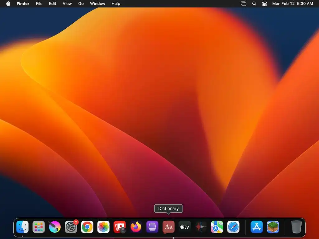This screenshot has height=239, width=319.
Task: Open Maps from the Dock
Action: coord(217,227)
